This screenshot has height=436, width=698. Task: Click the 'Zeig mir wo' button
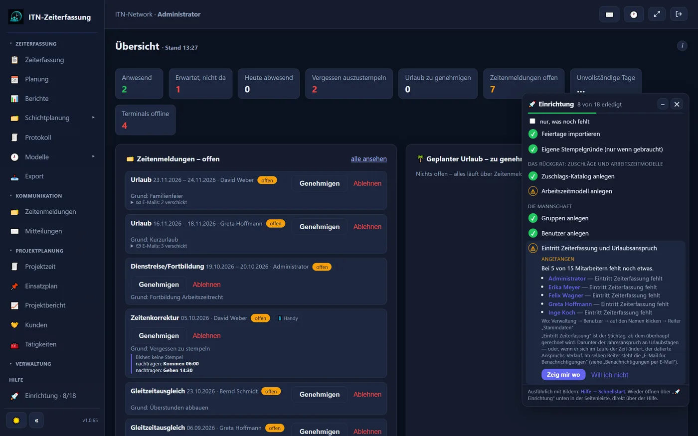click(x=563, y=375)
